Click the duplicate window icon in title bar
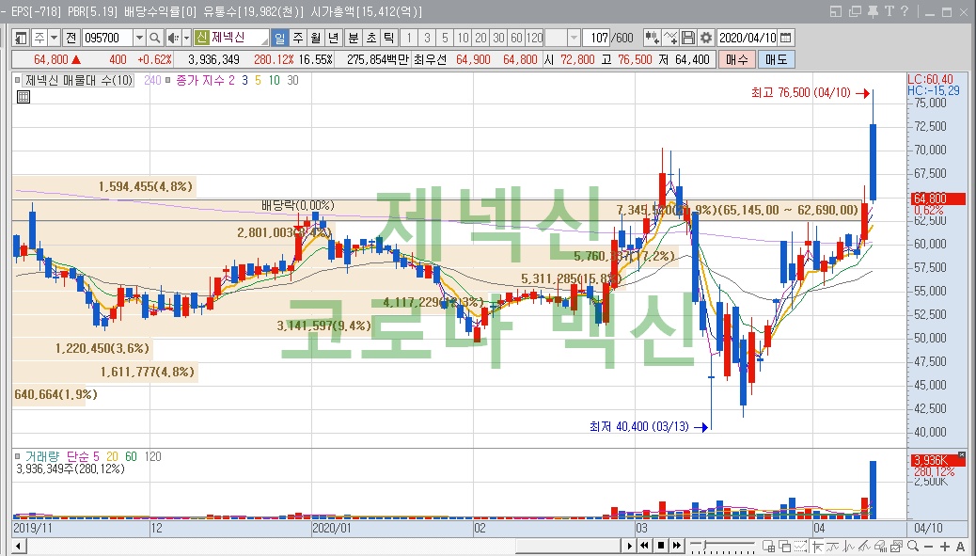The width and height of the screenshot is (976, 556). [855, 11]
